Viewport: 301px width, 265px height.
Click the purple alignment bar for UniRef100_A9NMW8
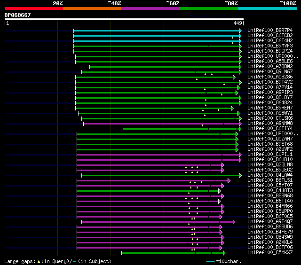click(161, 124)
